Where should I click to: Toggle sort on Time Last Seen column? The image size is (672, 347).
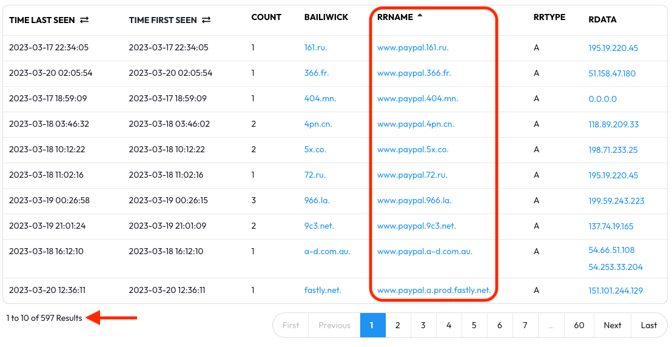click(84, 20)
